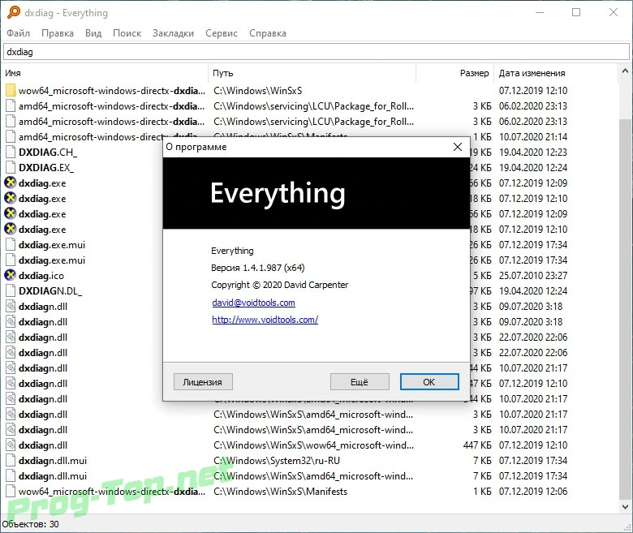The width and height of the screenshot is (633, 533).
Task: Open the Поиск menu
Action: click(x=127, y=33)
